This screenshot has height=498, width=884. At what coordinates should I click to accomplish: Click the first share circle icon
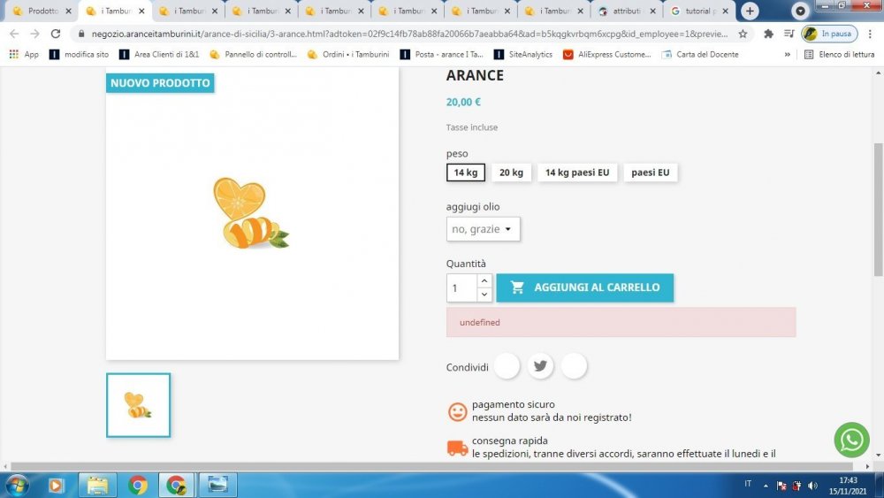(507, 366)
